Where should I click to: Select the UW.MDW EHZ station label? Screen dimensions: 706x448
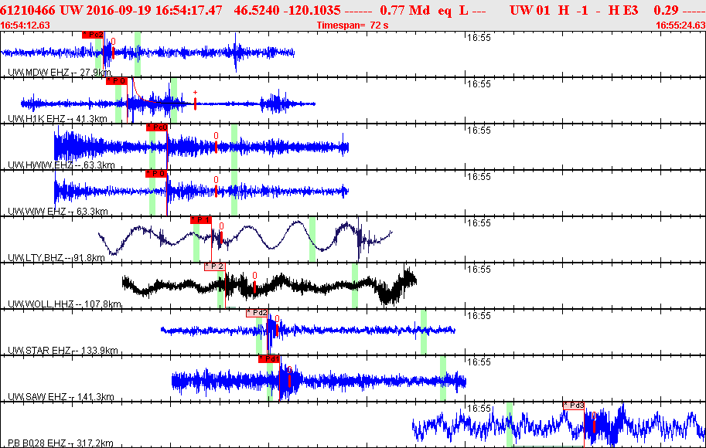coord(60,73)
